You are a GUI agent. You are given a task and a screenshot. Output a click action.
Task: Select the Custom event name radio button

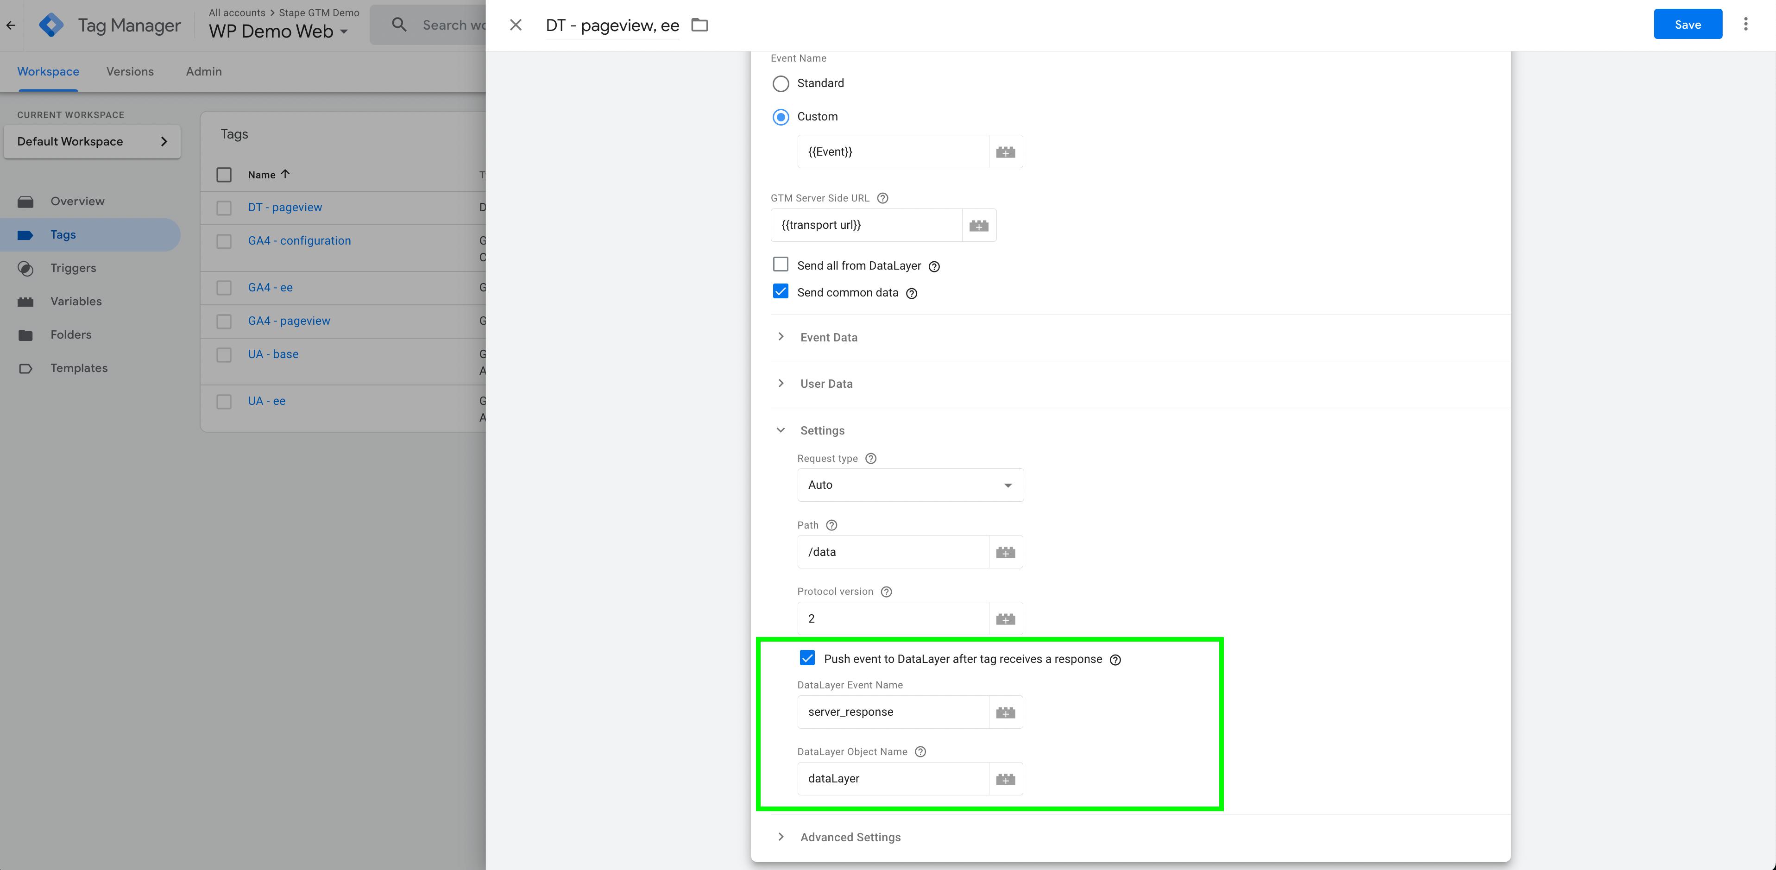click(x=781, y=117)
